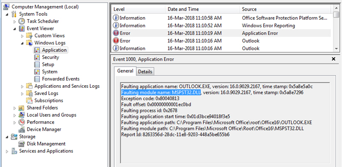Click the Faulting process id line
This screenshot has width=342, height=167.
pyautogui.click(x=149, y=110)
